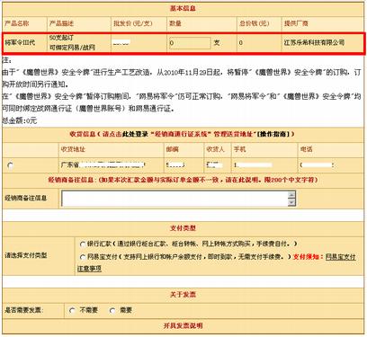The image size is (367, 337).
Task: Click the 是否需要发票 label
Action: (x=24, y=310)
